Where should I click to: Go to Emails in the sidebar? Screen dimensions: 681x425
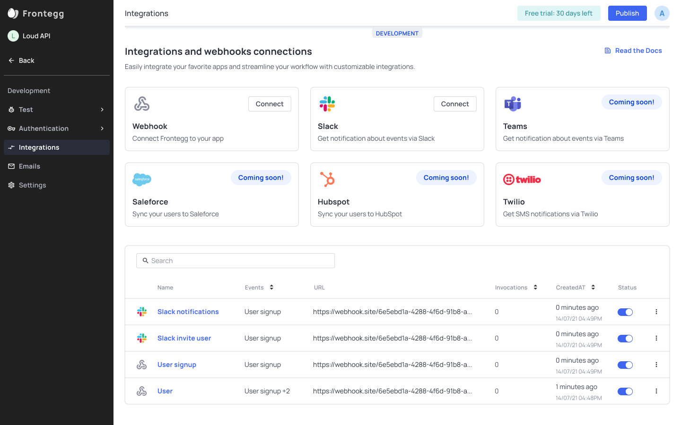tap(57, 166)
